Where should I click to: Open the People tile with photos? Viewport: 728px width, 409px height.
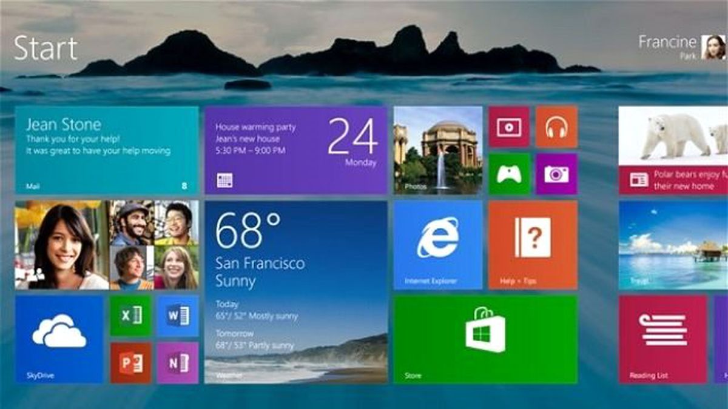click(x=107, y=245)
